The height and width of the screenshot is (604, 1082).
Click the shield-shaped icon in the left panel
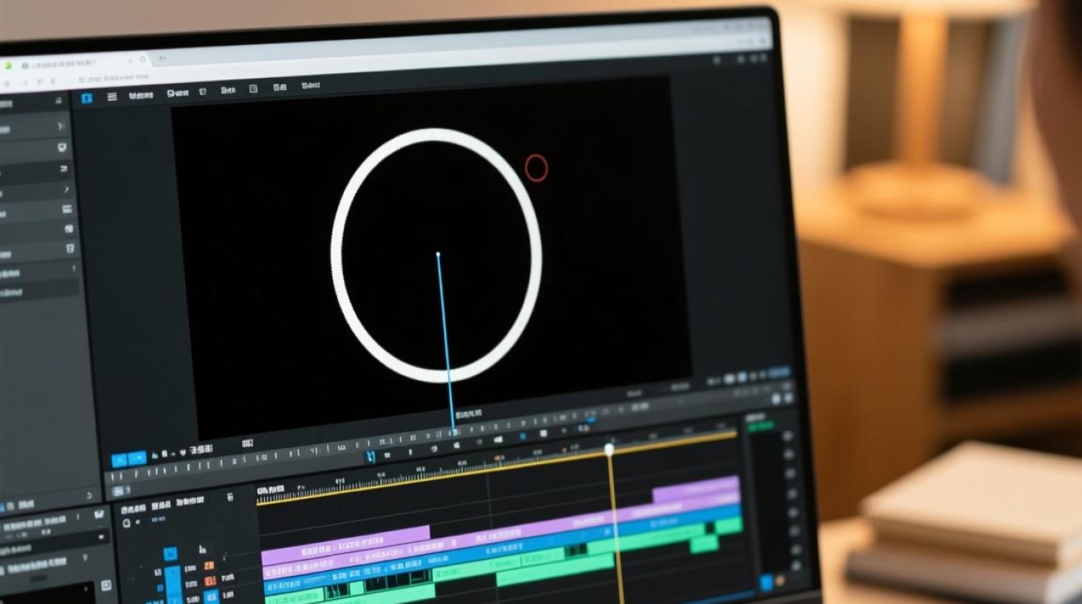[63, 147]
